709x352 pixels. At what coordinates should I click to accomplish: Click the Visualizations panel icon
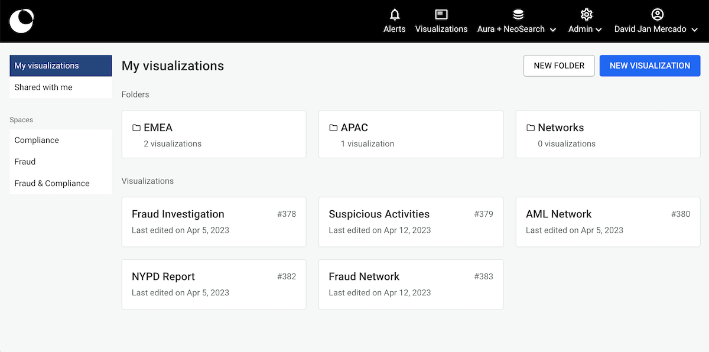[x=441, y=15]
